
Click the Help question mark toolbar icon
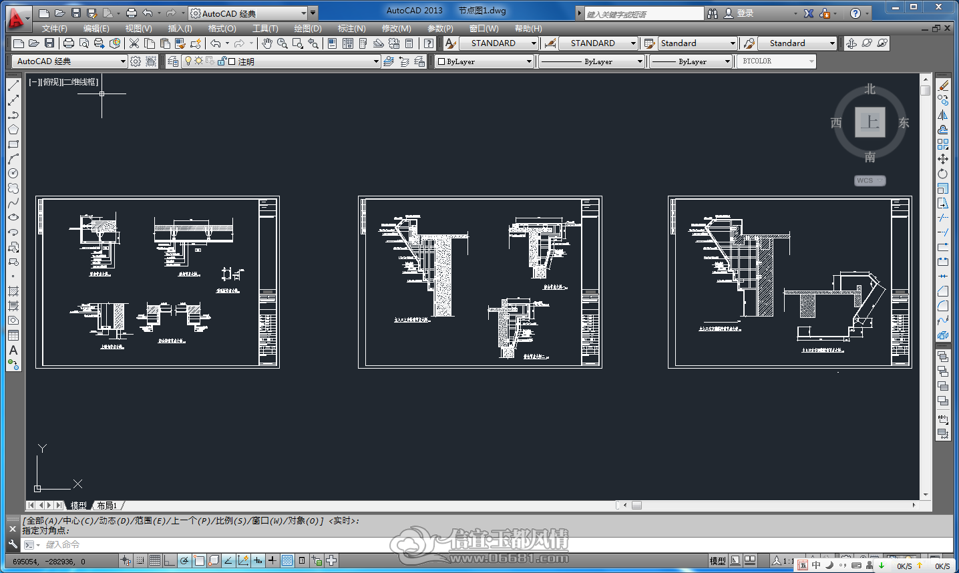click(429, 43)
